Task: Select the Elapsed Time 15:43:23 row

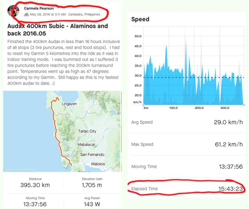Action: click(187, 188)
